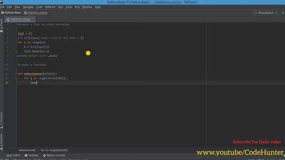Open the Terminal tool window
This screenshot has width=285, height=160.
(31, 156)
